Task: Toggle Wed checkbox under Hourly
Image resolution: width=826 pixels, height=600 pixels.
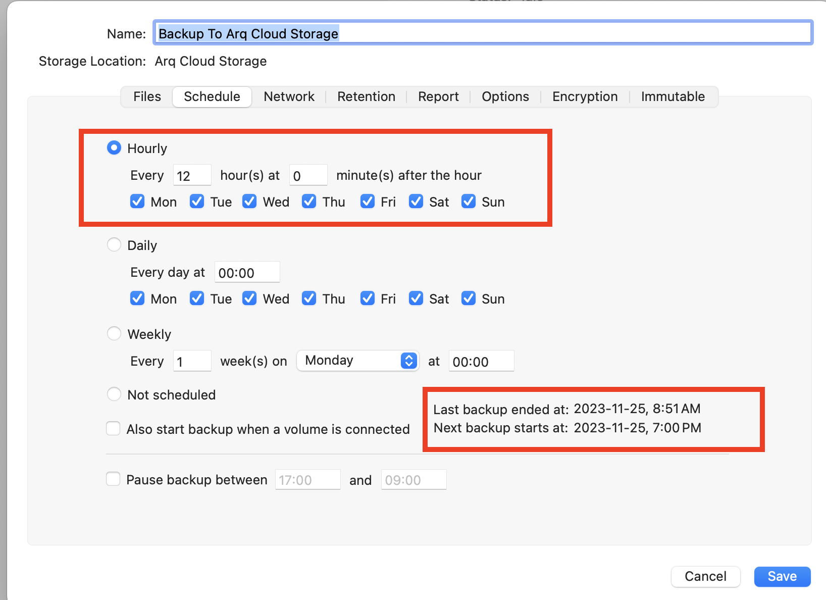Action: (249, 202)
